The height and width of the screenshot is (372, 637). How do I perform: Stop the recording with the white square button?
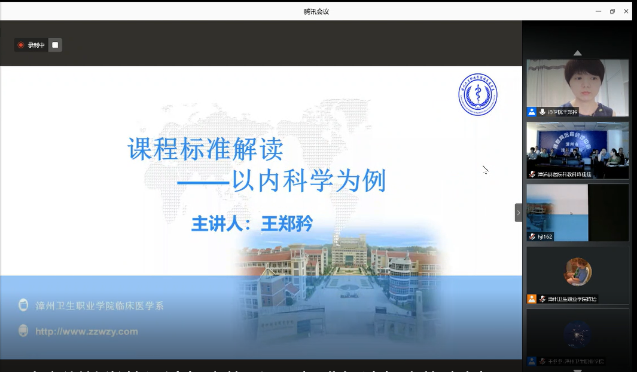pyautogui.click(x=55, y=45)
